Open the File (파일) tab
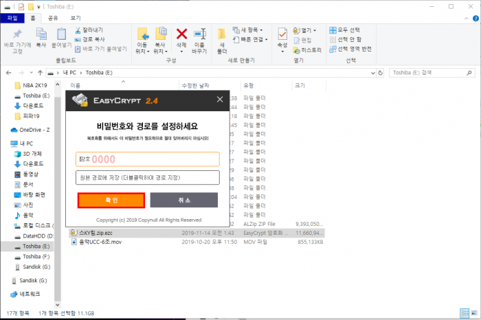This screenshot has height=320, width=481. [x=12, y=18]
